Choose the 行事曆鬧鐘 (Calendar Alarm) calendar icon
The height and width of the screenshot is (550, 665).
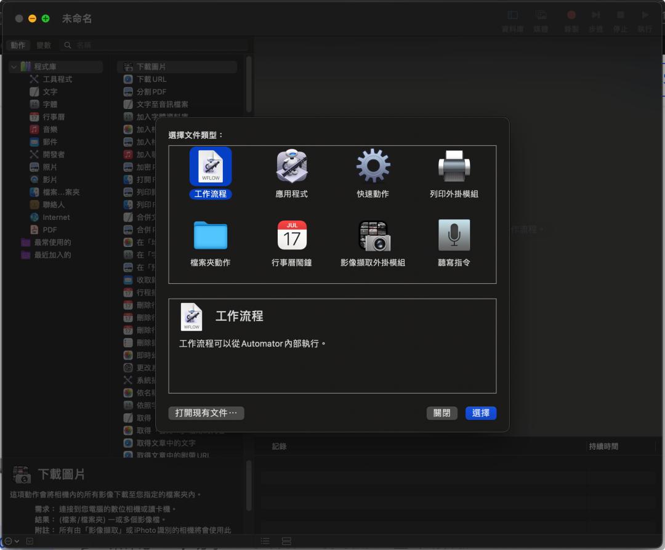click(292, 235)
